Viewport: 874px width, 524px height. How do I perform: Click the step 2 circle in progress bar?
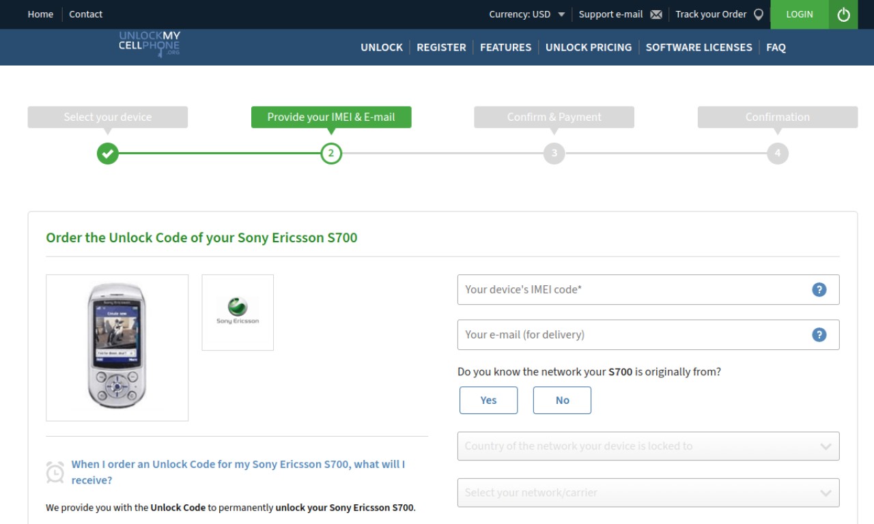tap(331, 154)
